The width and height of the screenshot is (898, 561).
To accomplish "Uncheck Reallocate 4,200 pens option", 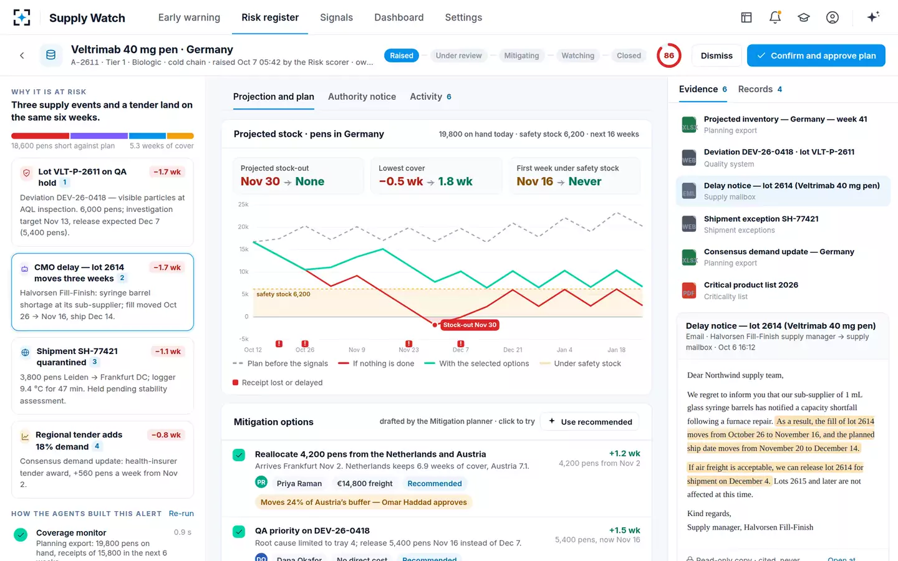I will tap(239, 455).
